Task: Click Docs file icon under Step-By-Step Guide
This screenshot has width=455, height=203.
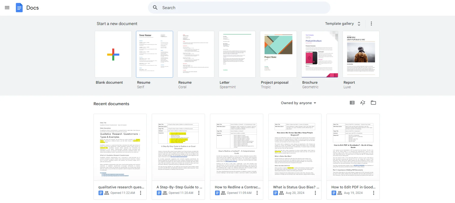Action: pyautogui.click(x=159, y=193)
